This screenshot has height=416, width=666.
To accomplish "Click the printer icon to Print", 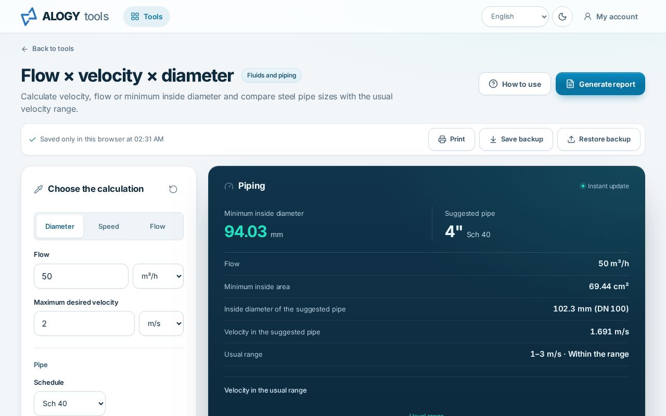I will tap(442, 139).
